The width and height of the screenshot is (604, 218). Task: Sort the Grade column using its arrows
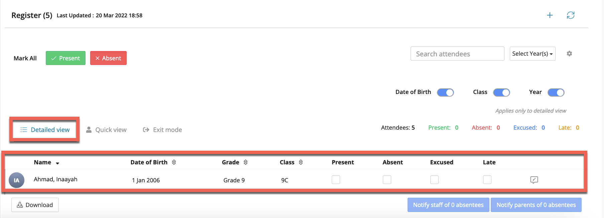[246, 162]
